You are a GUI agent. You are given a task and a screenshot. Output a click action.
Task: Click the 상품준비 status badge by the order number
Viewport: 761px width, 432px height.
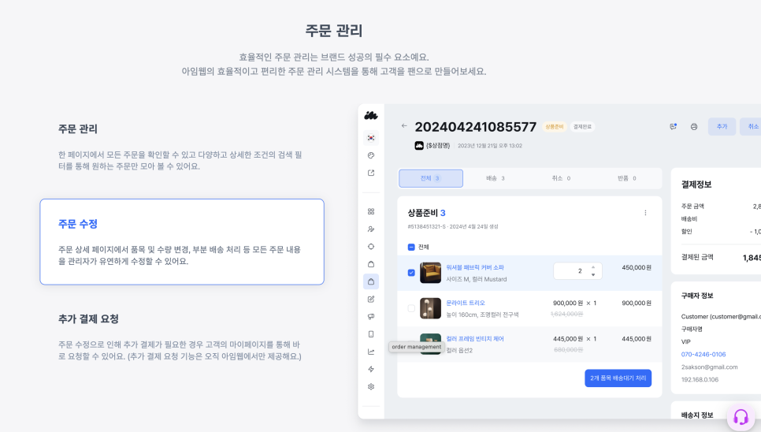(555, 127)
